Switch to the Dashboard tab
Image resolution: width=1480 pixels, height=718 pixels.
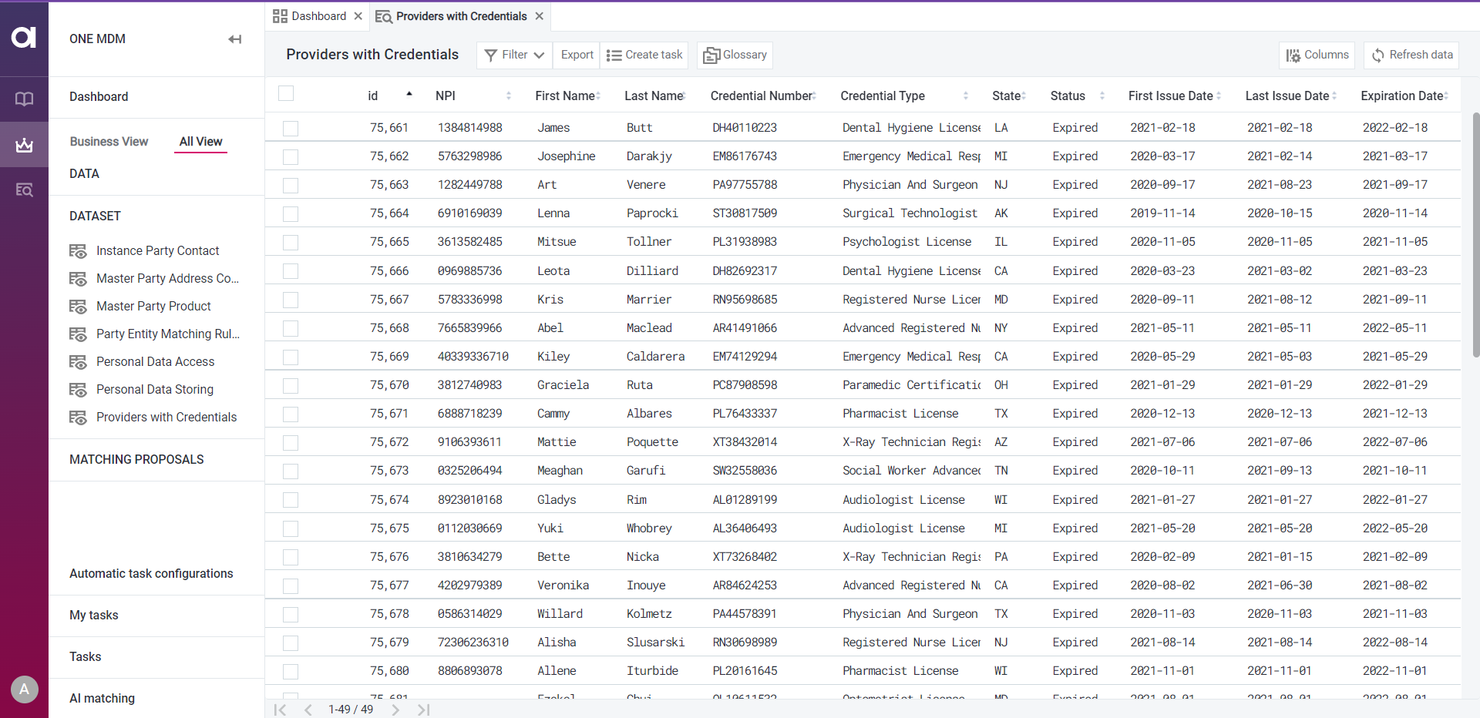318,16
